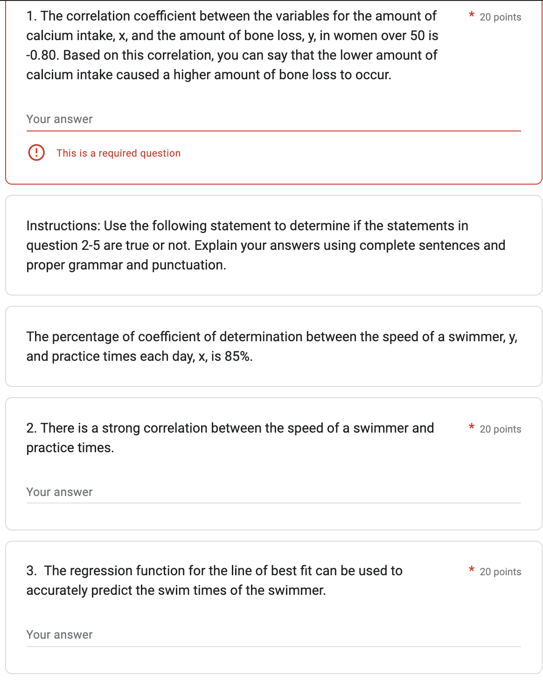Click the red asterisk beside question 3

tap(470, 569)
